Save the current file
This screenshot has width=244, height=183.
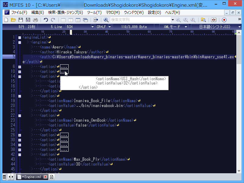click(21, 20)
